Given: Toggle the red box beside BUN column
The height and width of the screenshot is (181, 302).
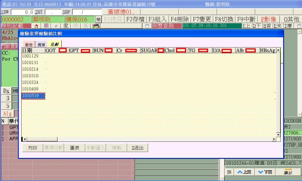Looking at the screenshot, I should tap(109, 50).
